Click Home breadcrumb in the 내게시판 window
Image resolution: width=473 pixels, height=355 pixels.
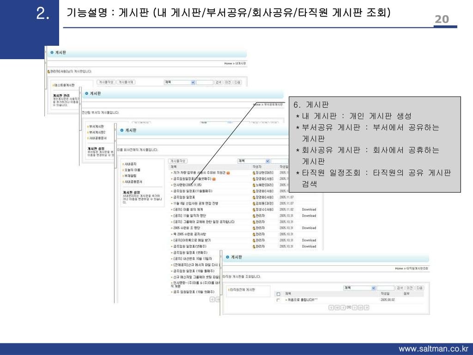pos(228,63)
